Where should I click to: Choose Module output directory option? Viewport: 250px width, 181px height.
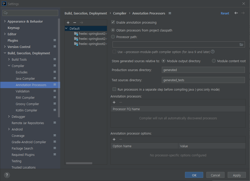click(x=163, y=61)
